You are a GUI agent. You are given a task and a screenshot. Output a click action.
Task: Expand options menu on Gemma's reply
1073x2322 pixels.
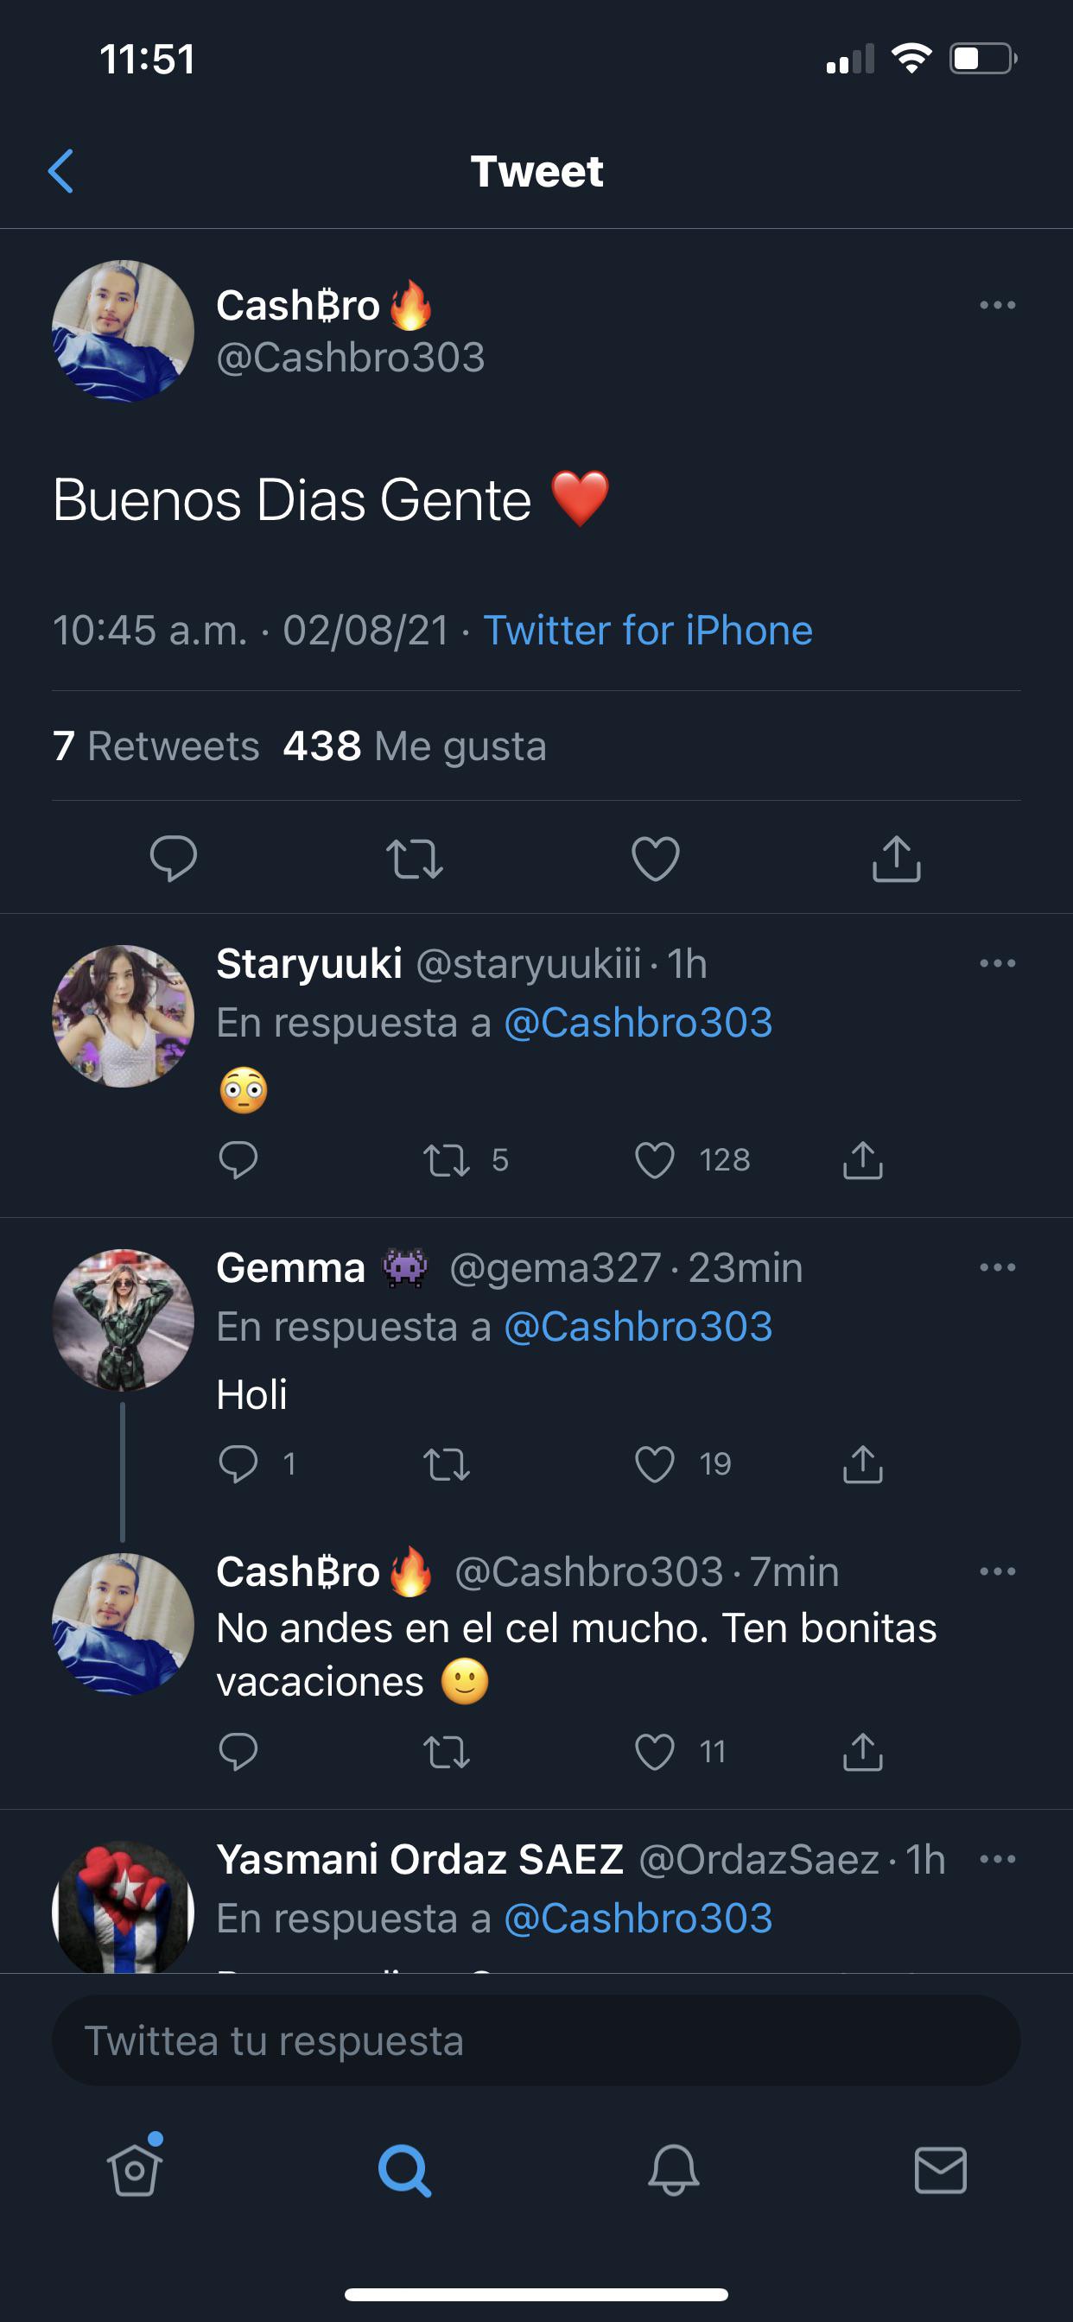[997, 1267]
